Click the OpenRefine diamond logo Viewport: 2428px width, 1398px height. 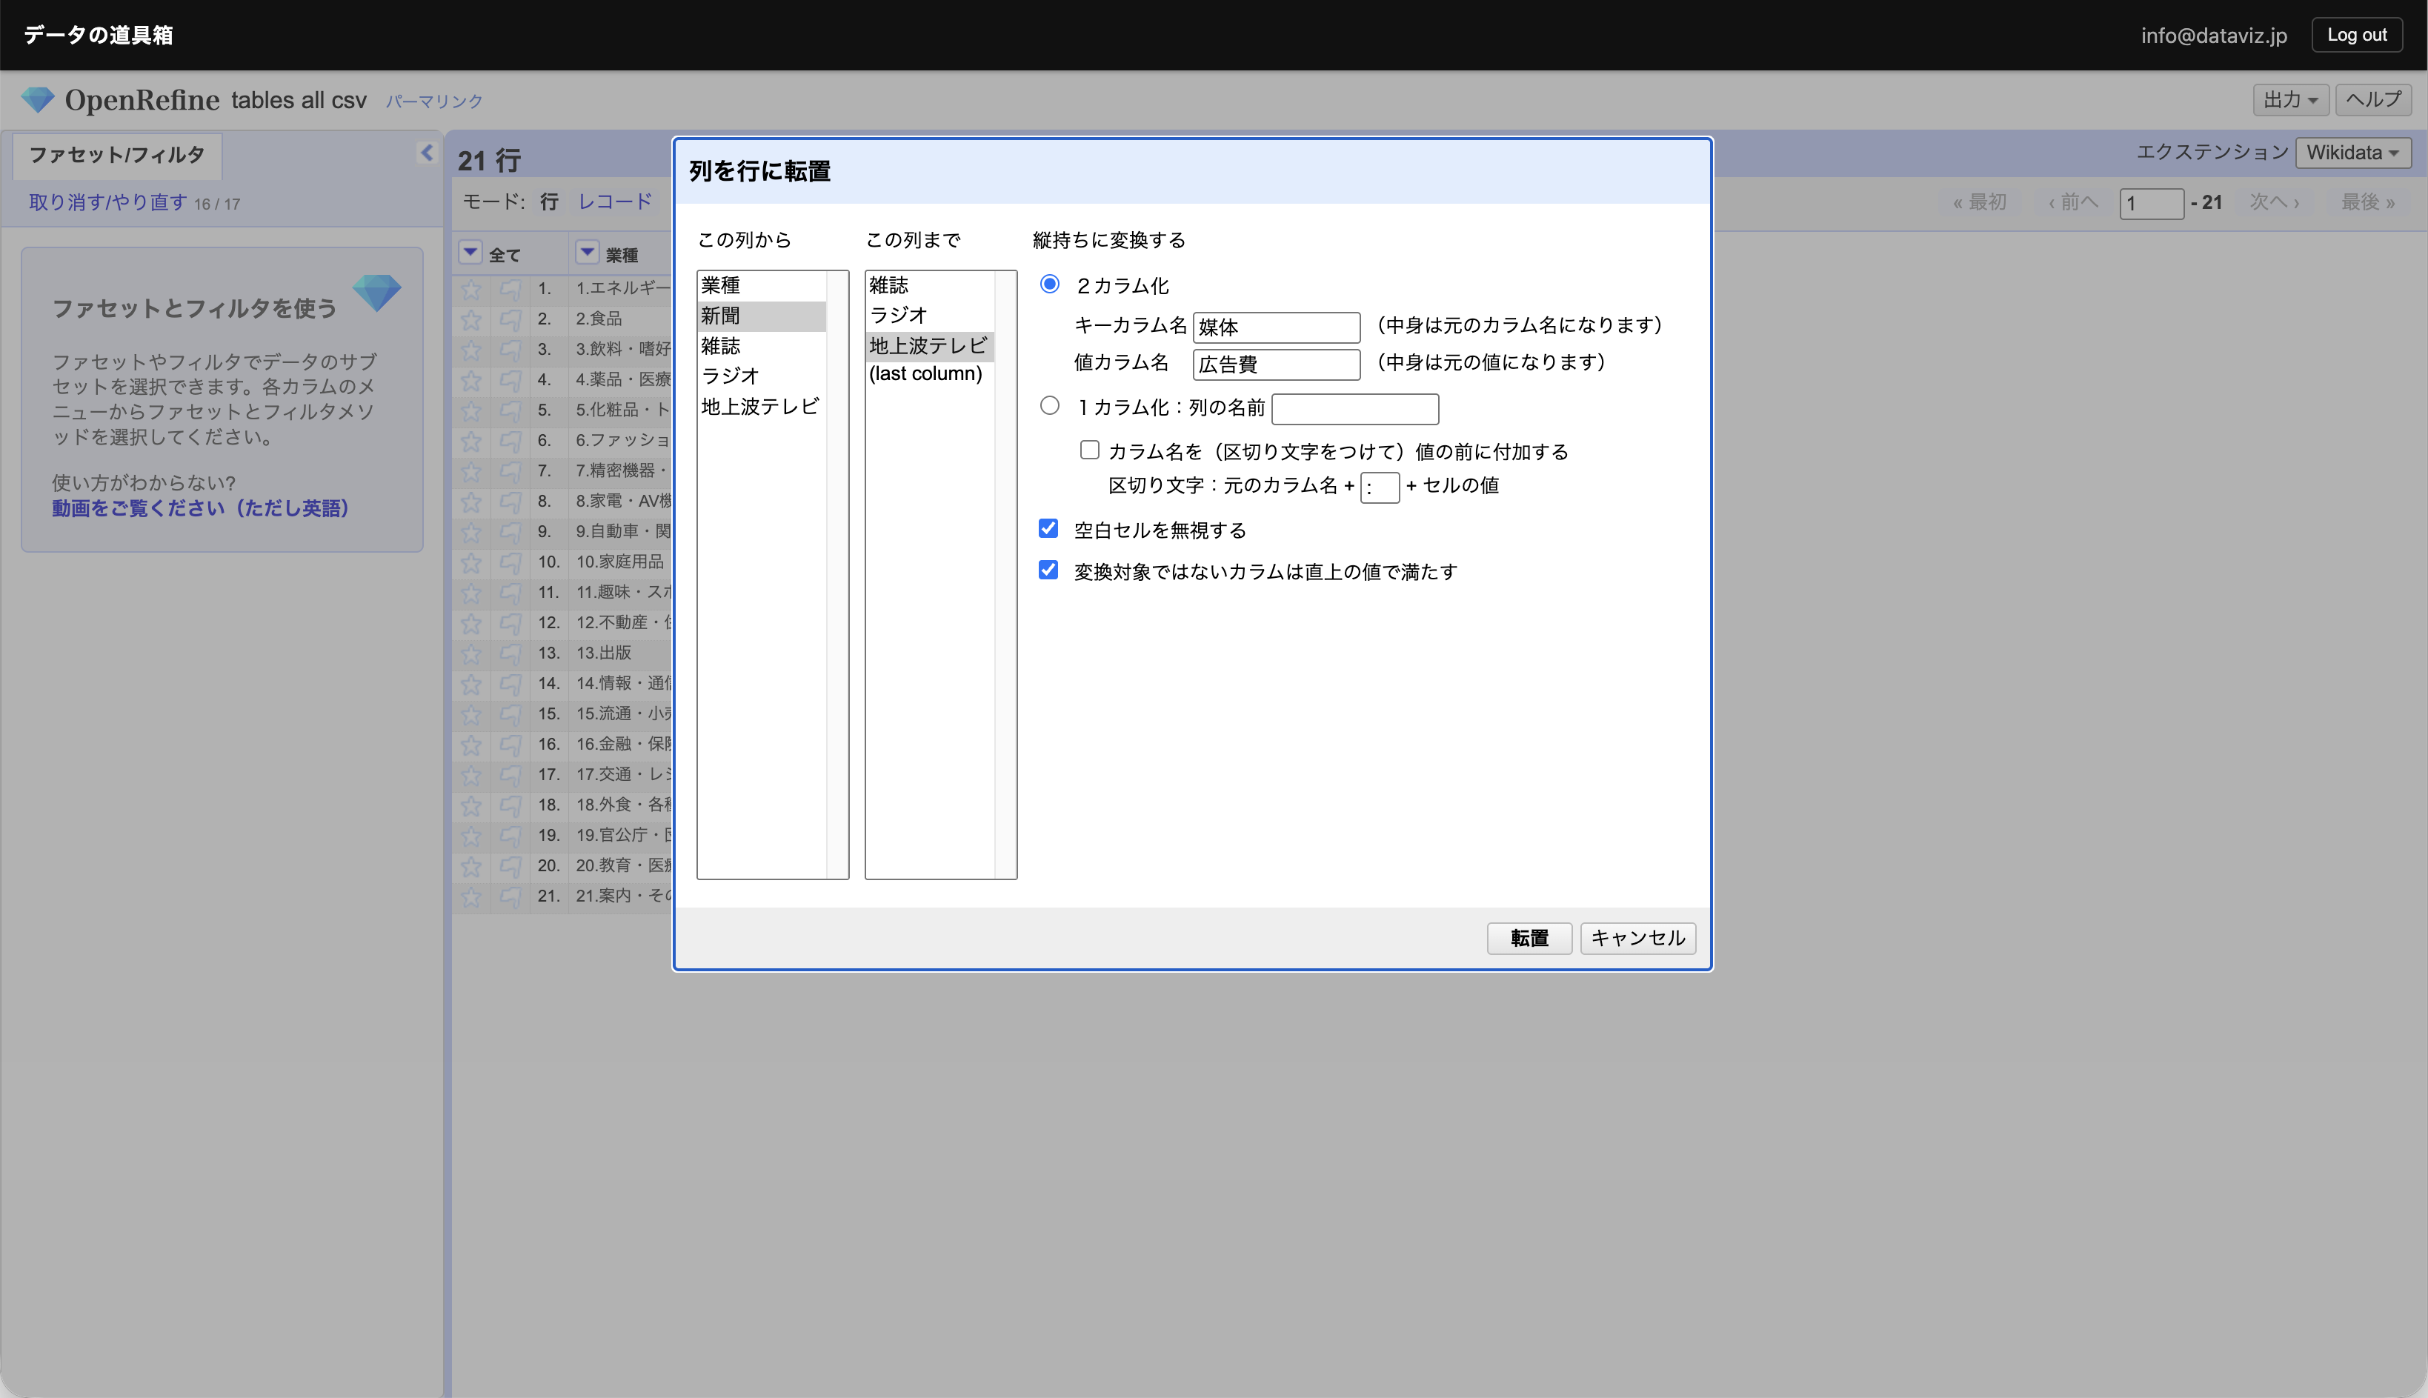point(38,99)
